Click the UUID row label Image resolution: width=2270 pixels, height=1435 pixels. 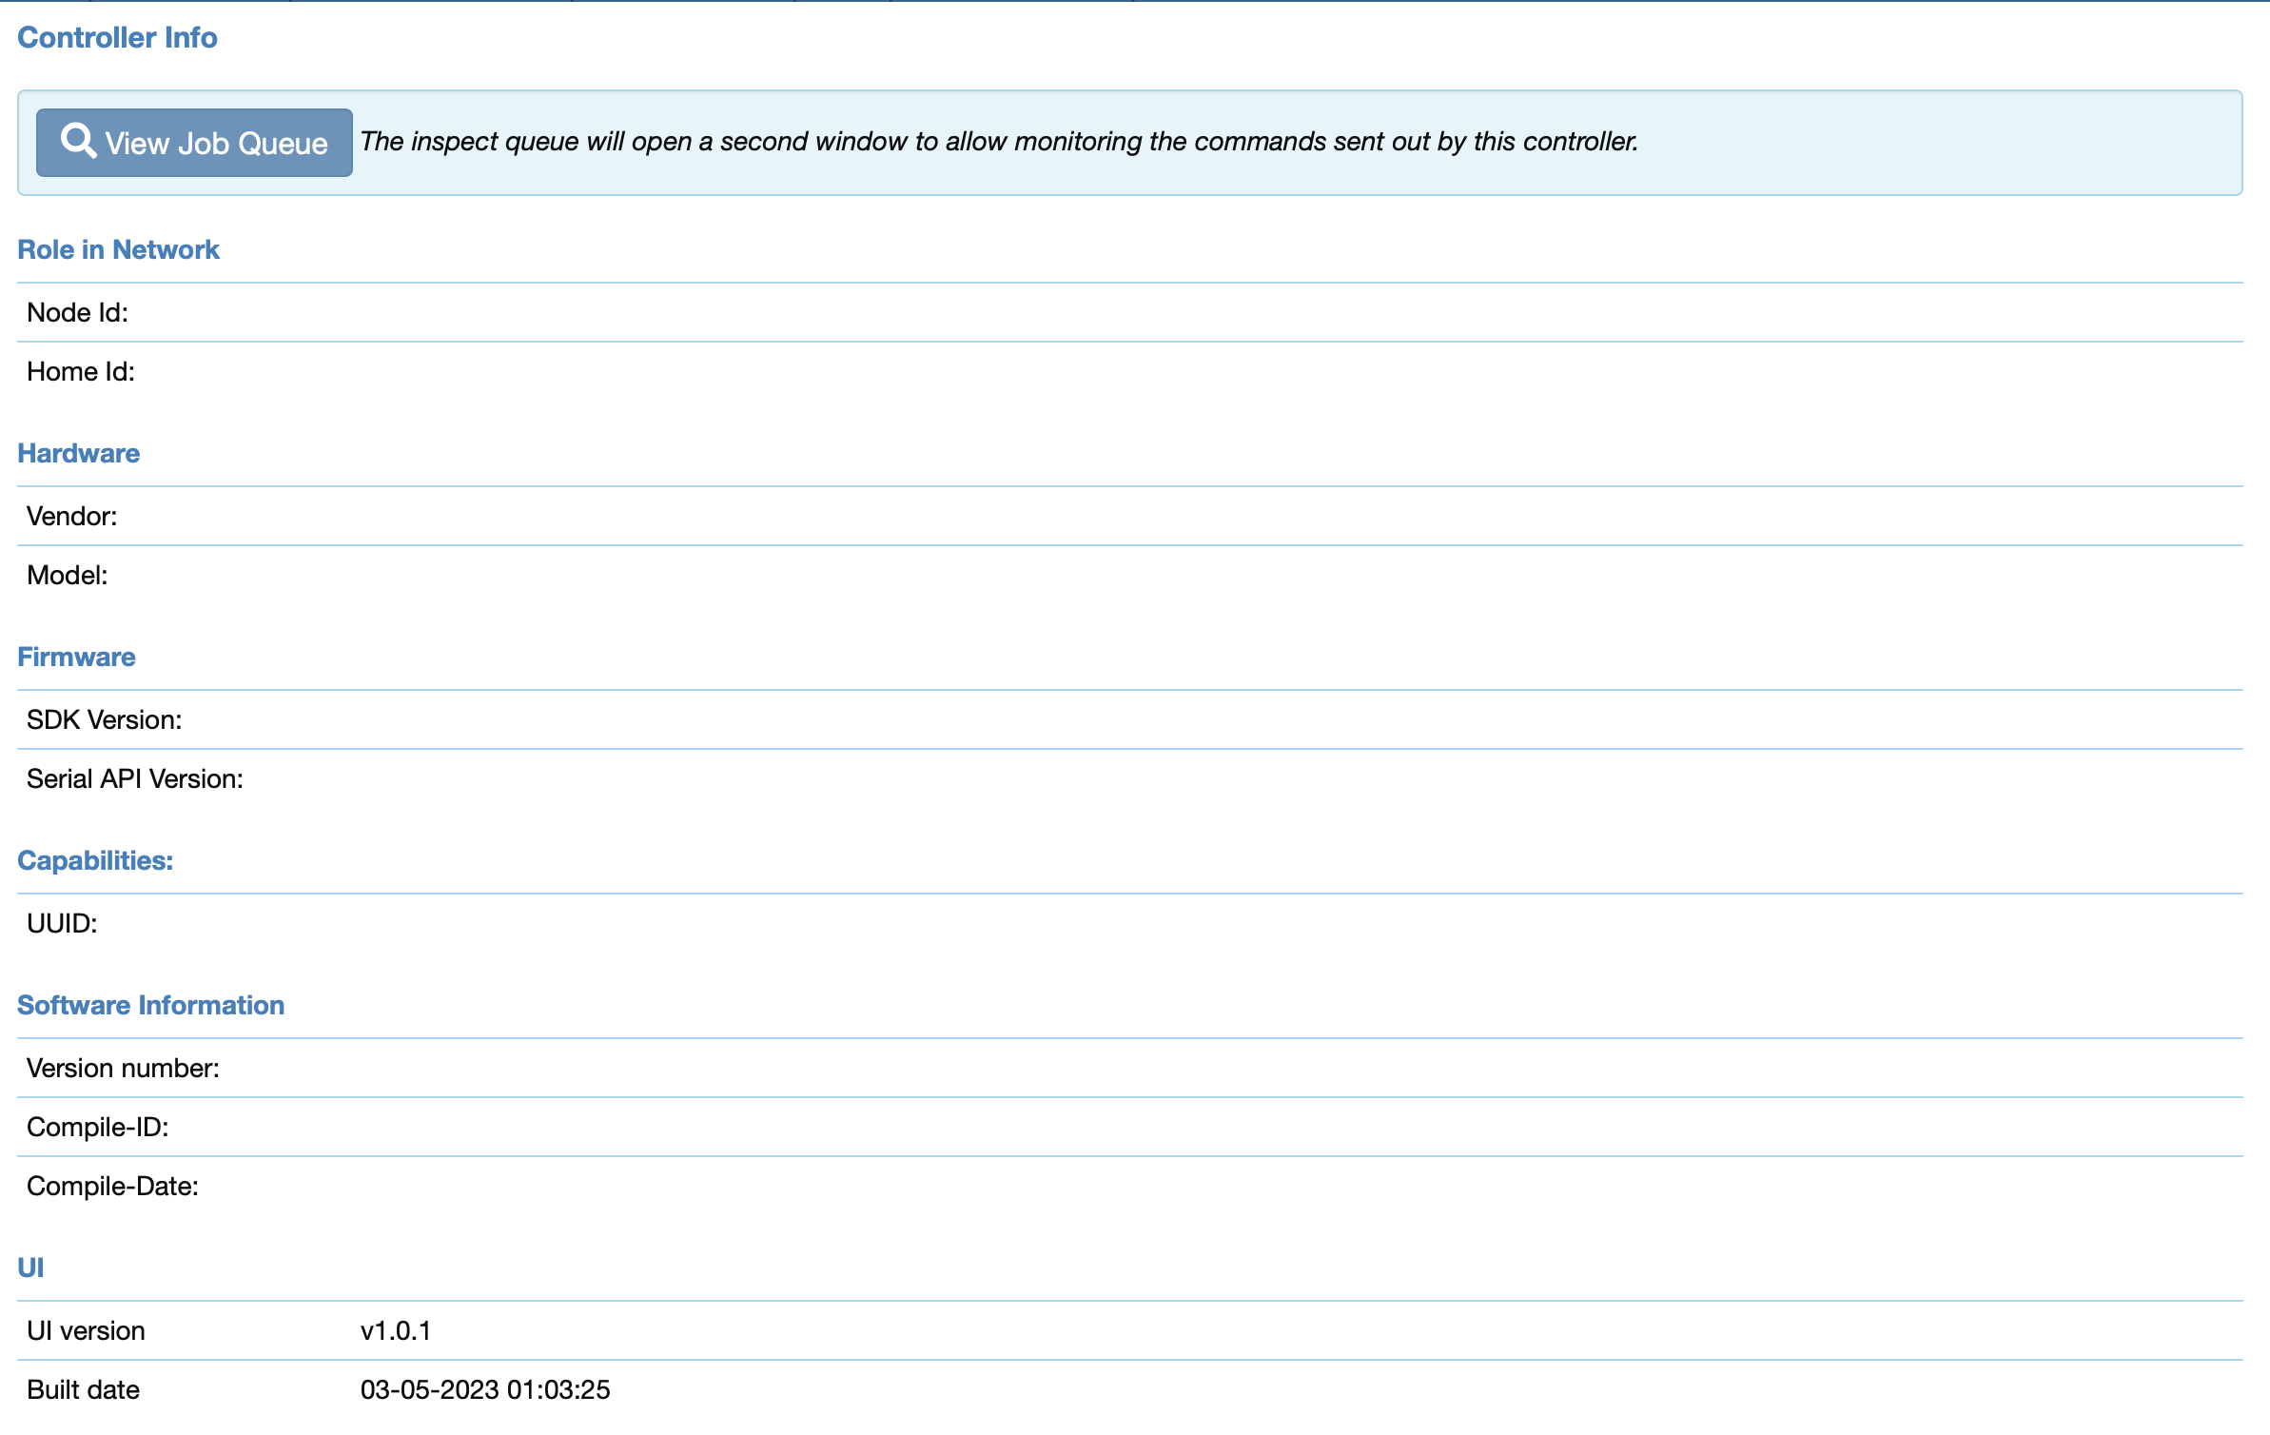point(62,923)
